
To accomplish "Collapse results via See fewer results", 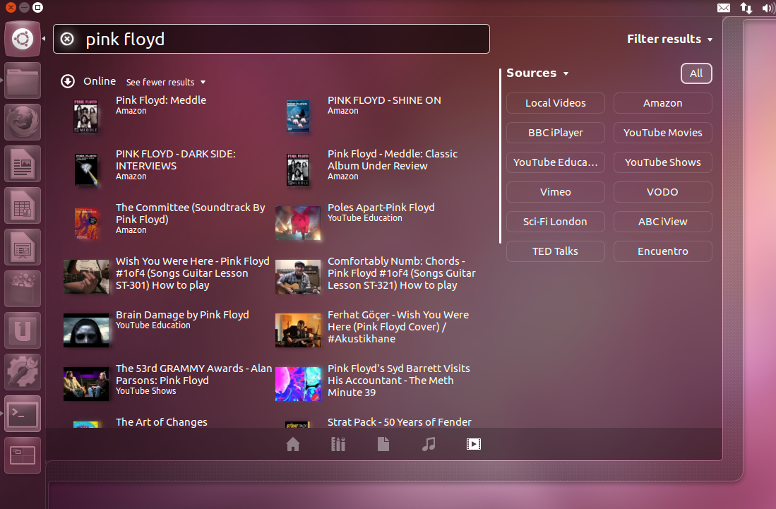I will (166, 82).
